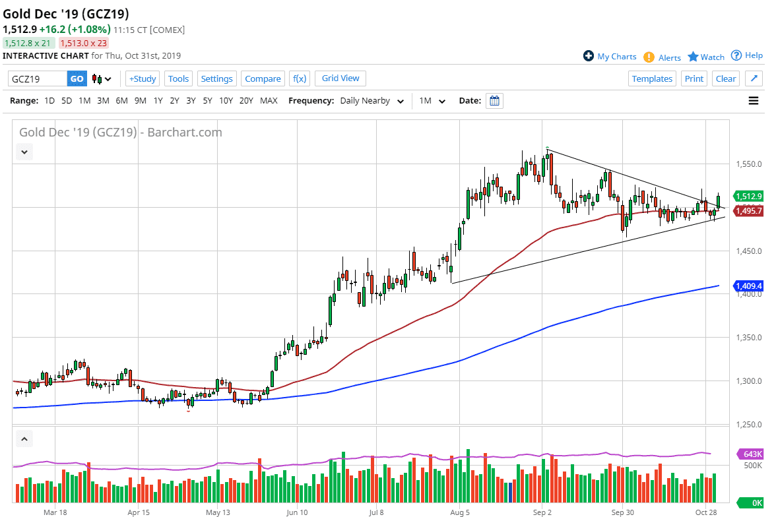The image size is (776, 517).
Task: Open the date calendar picker icon
Action: tap(494, 101)
